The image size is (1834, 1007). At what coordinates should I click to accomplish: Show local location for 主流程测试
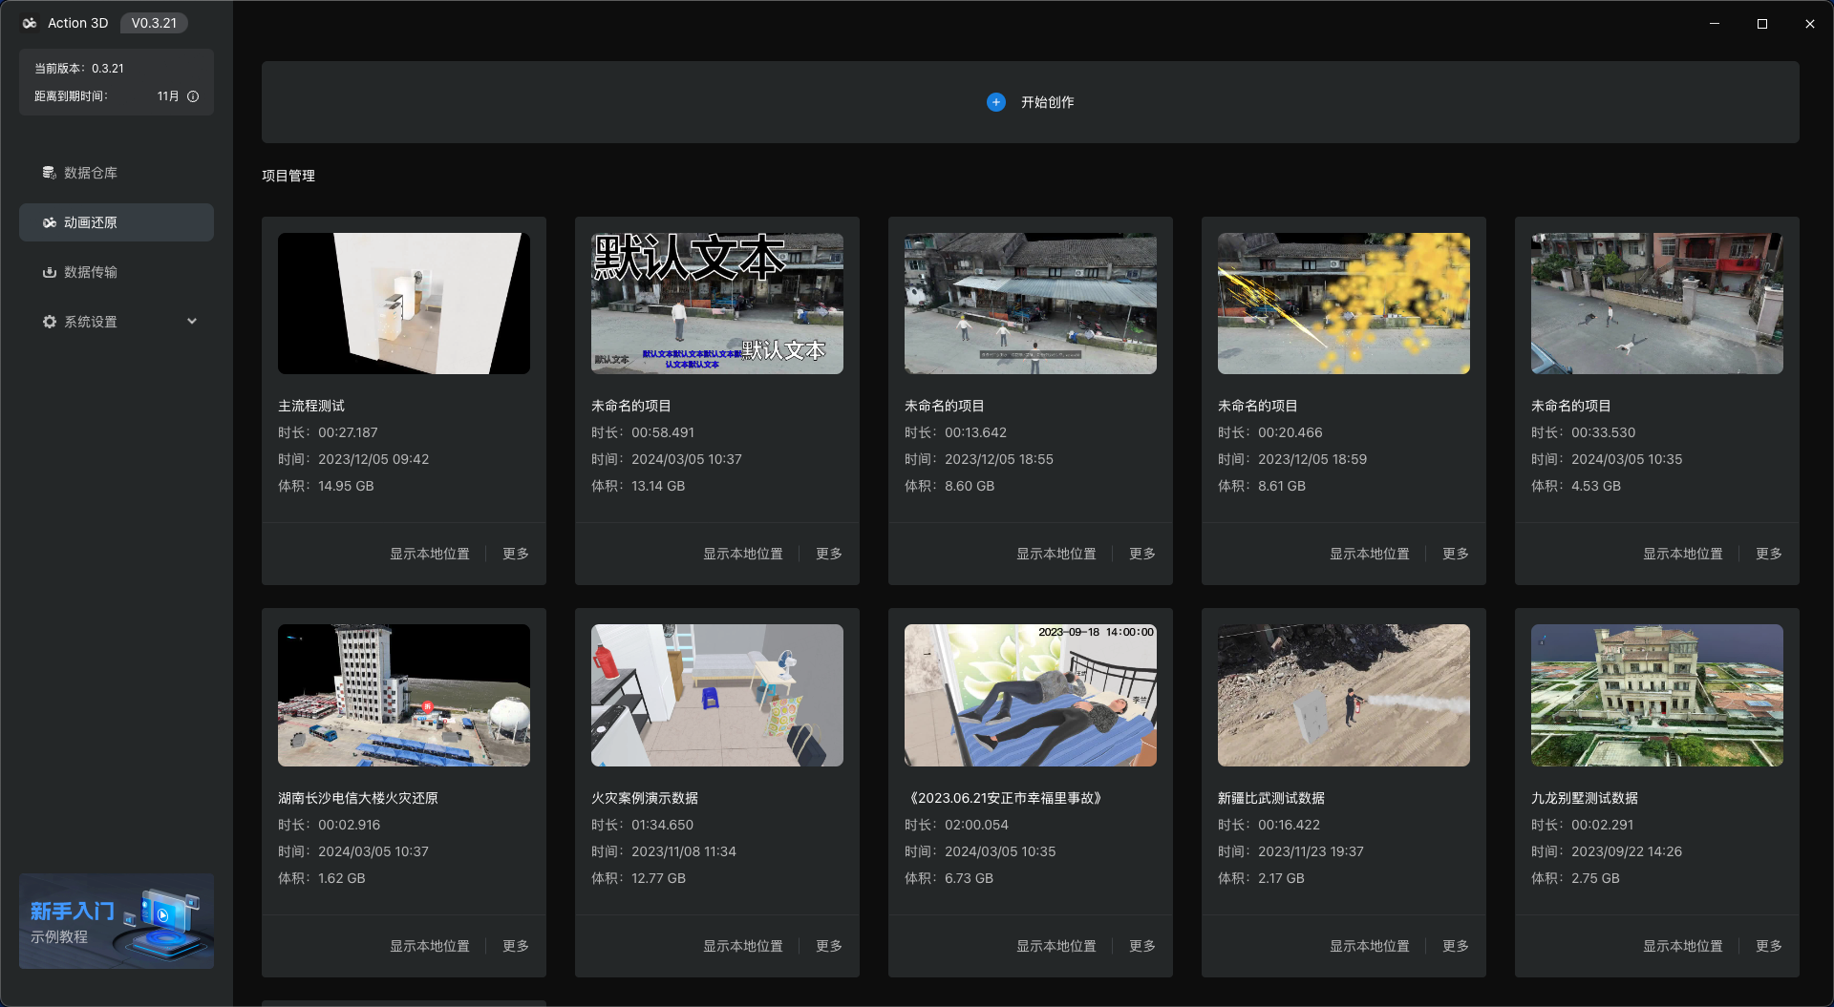pyautogui.click(x=429, y=554)
